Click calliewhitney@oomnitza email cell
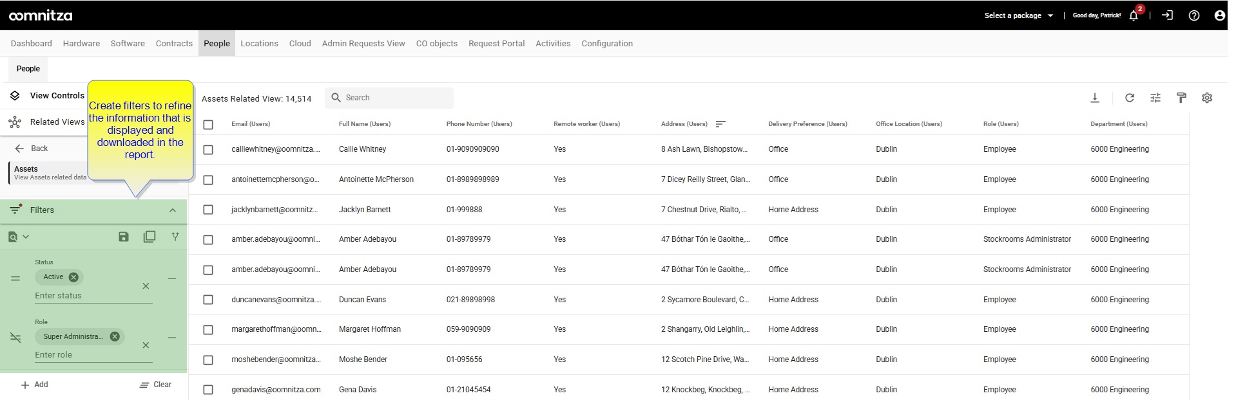 point(276,149)
